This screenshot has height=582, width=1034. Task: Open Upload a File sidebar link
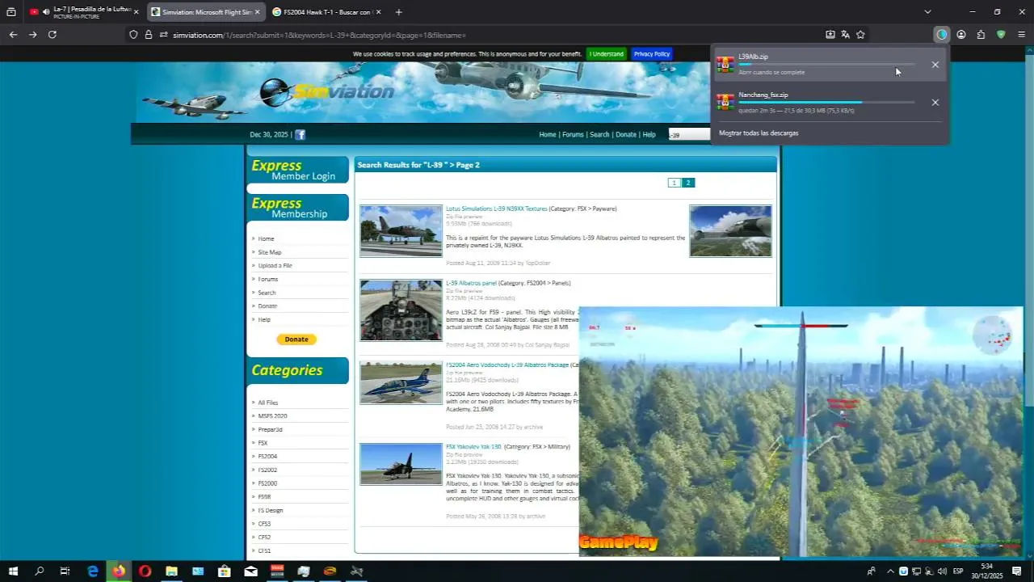[275, 266]
